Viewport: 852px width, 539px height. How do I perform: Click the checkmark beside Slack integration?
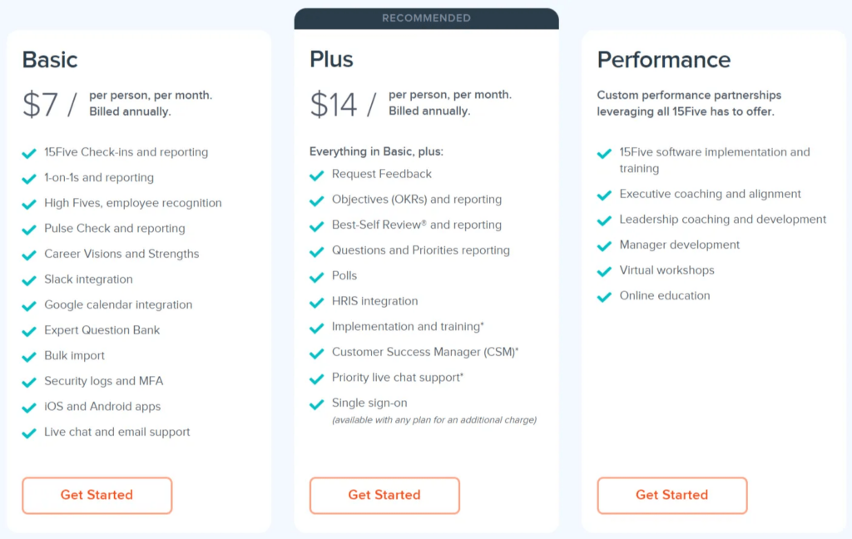(29, 280)
